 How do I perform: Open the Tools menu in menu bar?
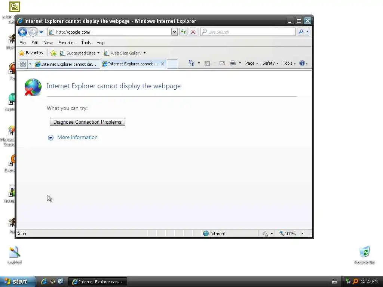pos(86,43)
